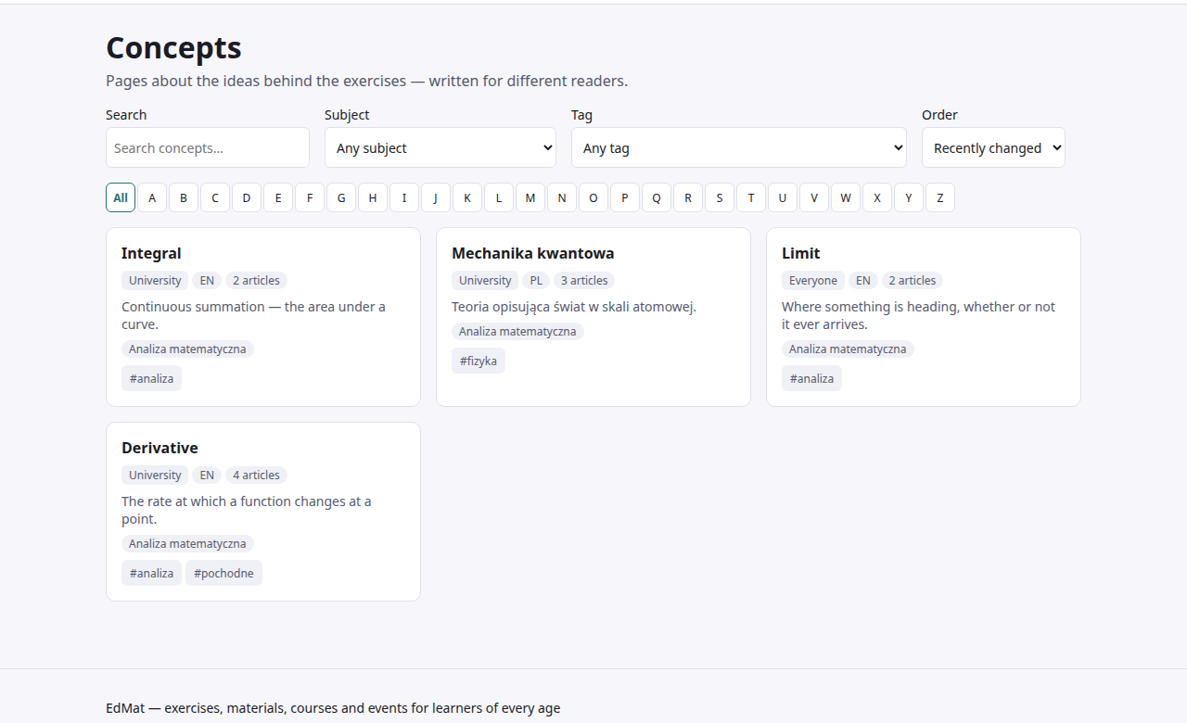
Task: Click 2 articles badge on Integral card
Action: [x=256, y=280]
